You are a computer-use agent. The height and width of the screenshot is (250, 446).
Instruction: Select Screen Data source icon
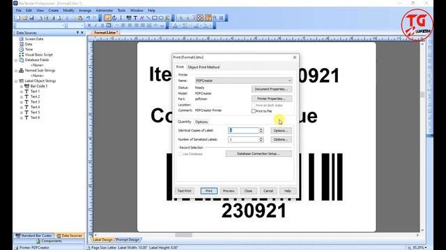[22, 39]
